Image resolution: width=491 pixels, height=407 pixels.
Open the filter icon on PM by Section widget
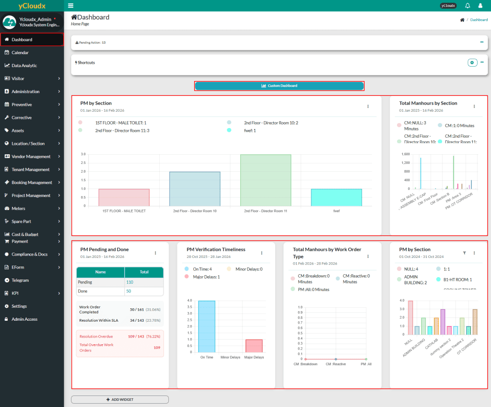[464, 253]
